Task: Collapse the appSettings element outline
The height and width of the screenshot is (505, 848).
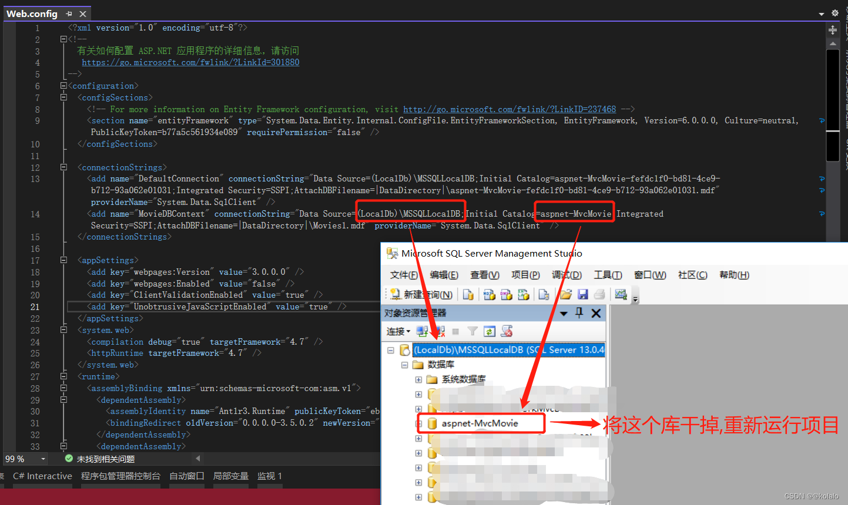Action: tap(63, 260)
